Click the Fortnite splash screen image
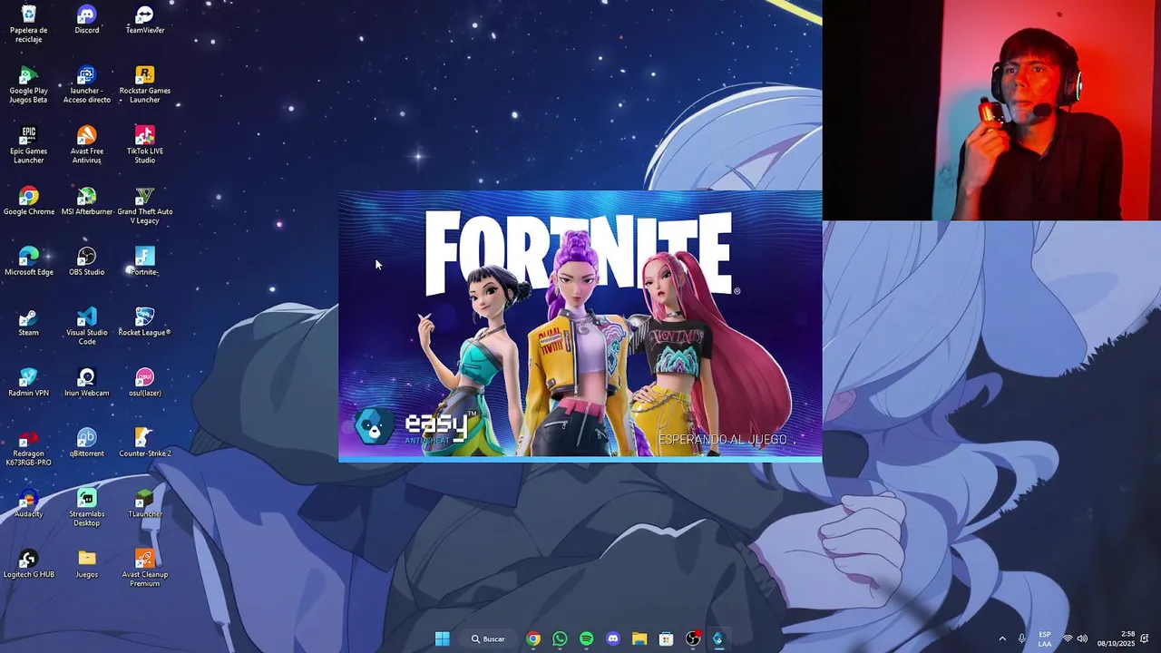This screenshot has width=1161, height=653. (x=580, y=326)
